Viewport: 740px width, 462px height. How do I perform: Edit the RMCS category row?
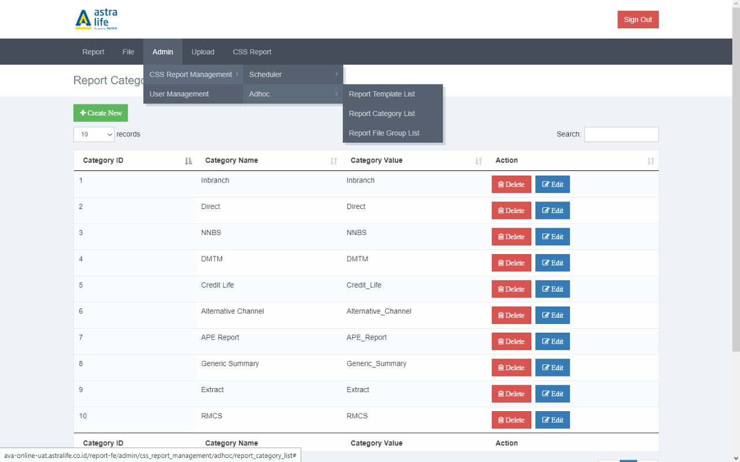click(552, 420)
